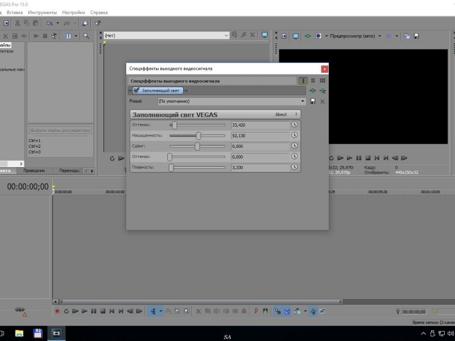Save the preset with the floppy icon

[313, 101]
